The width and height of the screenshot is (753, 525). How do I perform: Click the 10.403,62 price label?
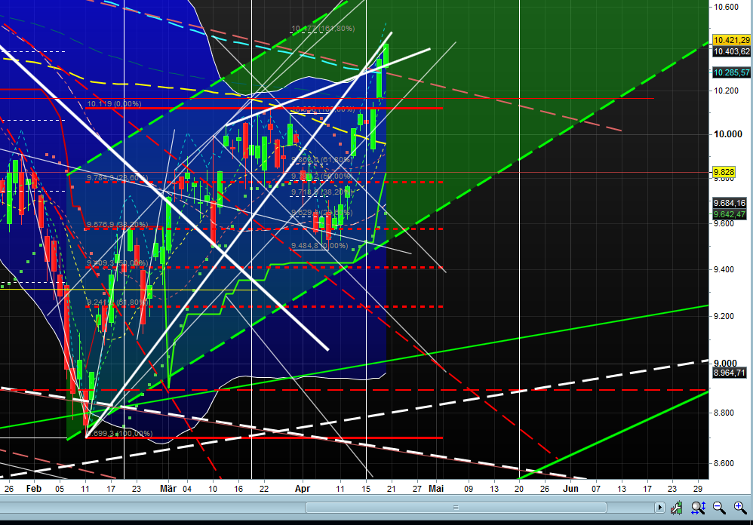click(731, 51)
